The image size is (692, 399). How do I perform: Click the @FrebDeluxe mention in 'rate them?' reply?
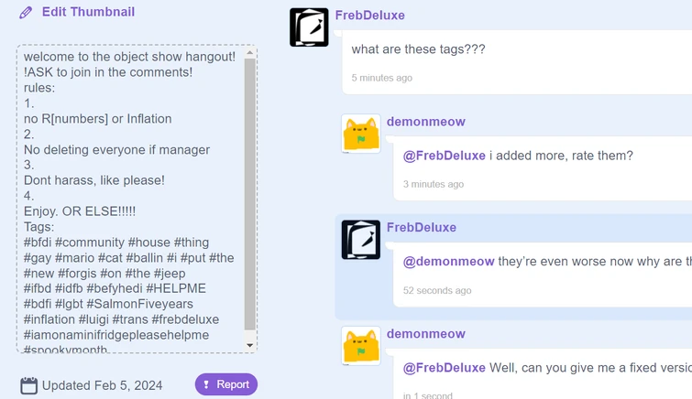point(445,156)
